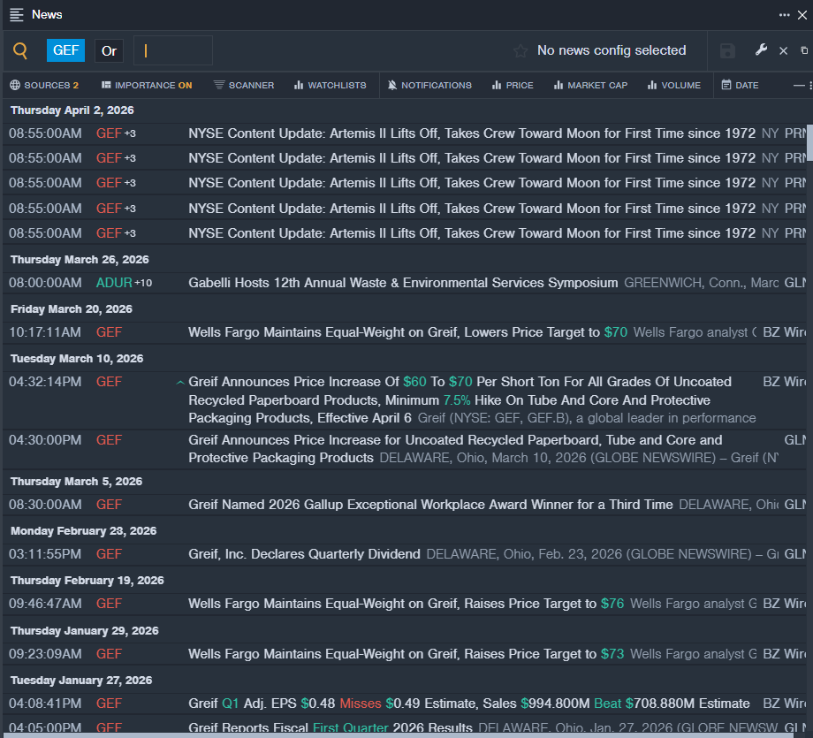Click the save config disk icon

coord(727,51)
